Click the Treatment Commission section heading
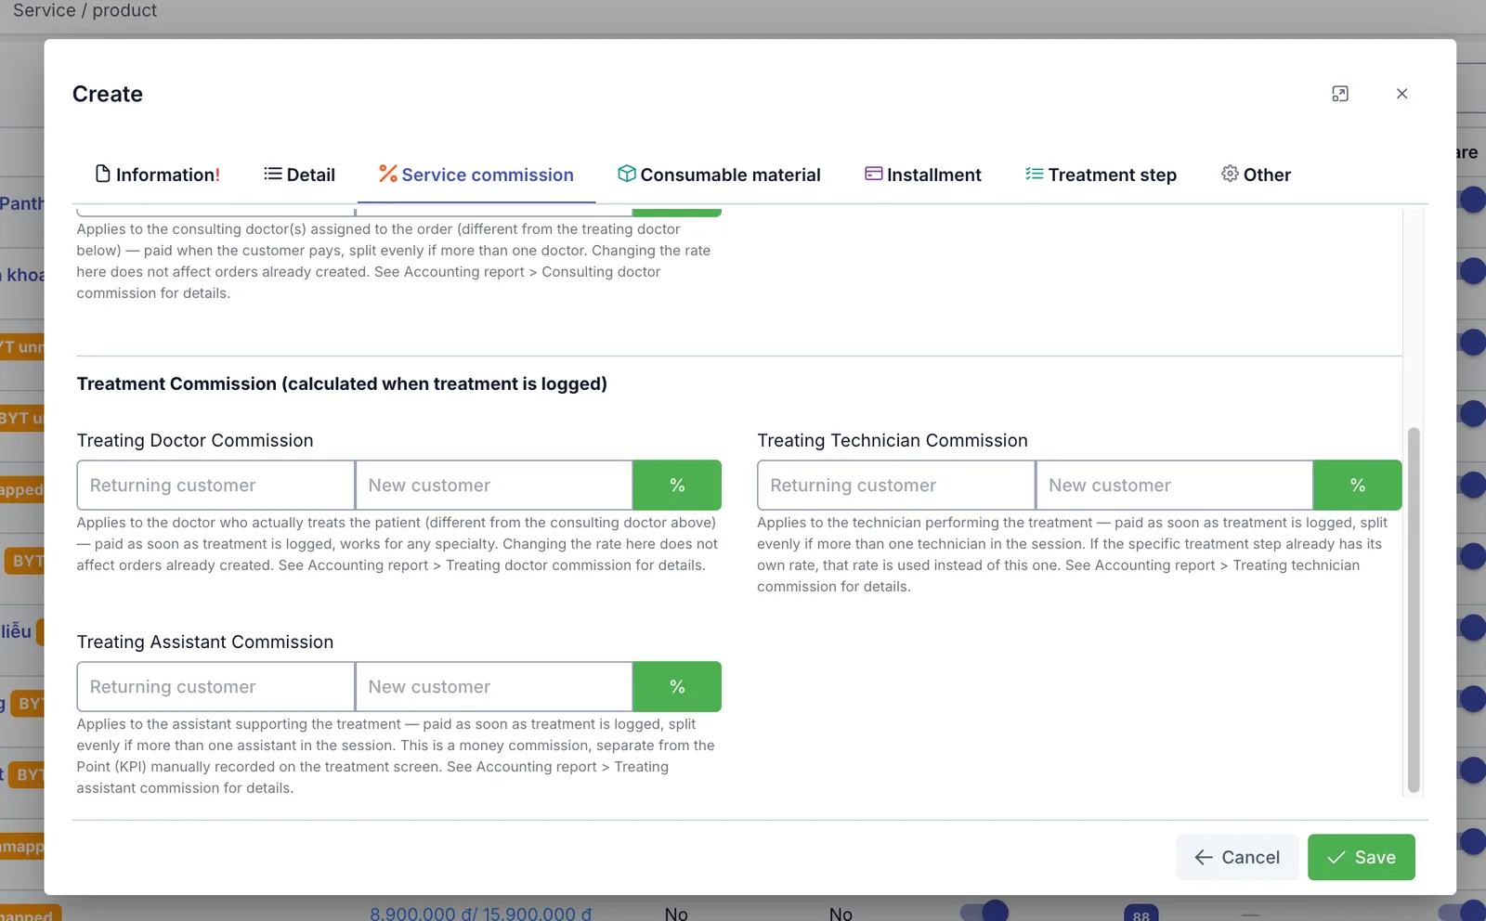The image size is (1486, 921). (342, 383)
